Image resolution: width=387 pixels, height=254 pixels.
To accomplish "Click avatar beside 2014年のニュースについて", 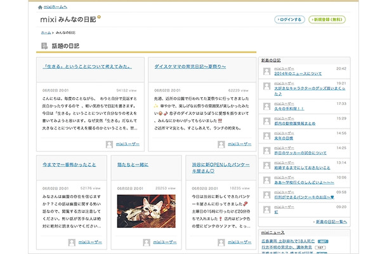I will point(267,71).
